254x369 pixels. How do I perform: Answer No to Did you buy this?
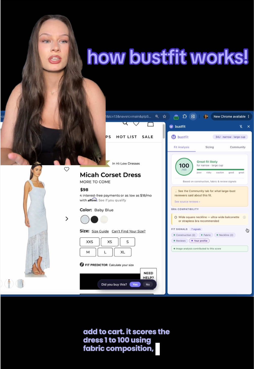[148, 284]
